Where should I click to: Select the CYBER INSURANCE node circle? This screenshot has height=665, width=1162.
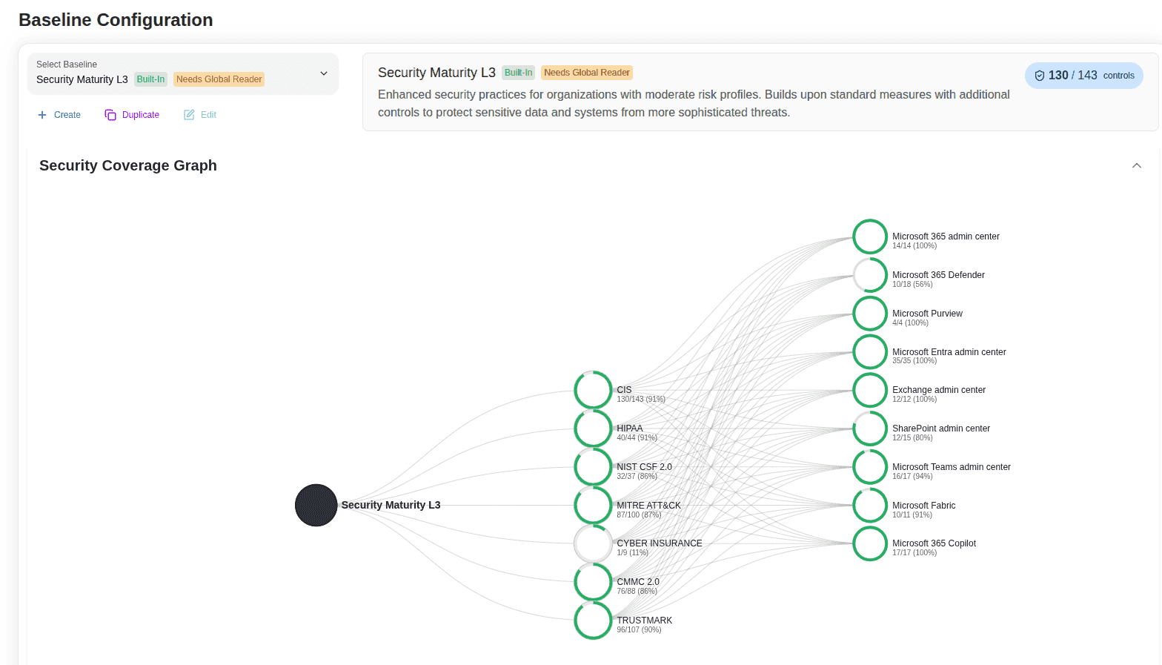(593, 543)
